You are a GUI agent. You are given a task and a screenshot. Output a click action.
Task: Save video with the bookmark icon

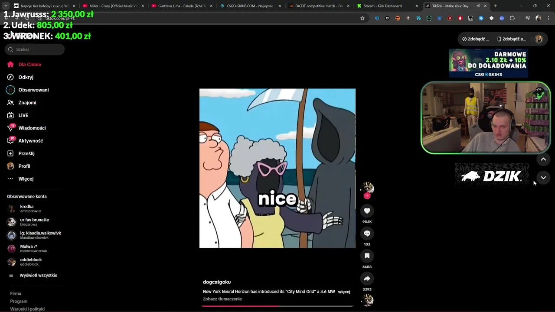coord(367,256)
